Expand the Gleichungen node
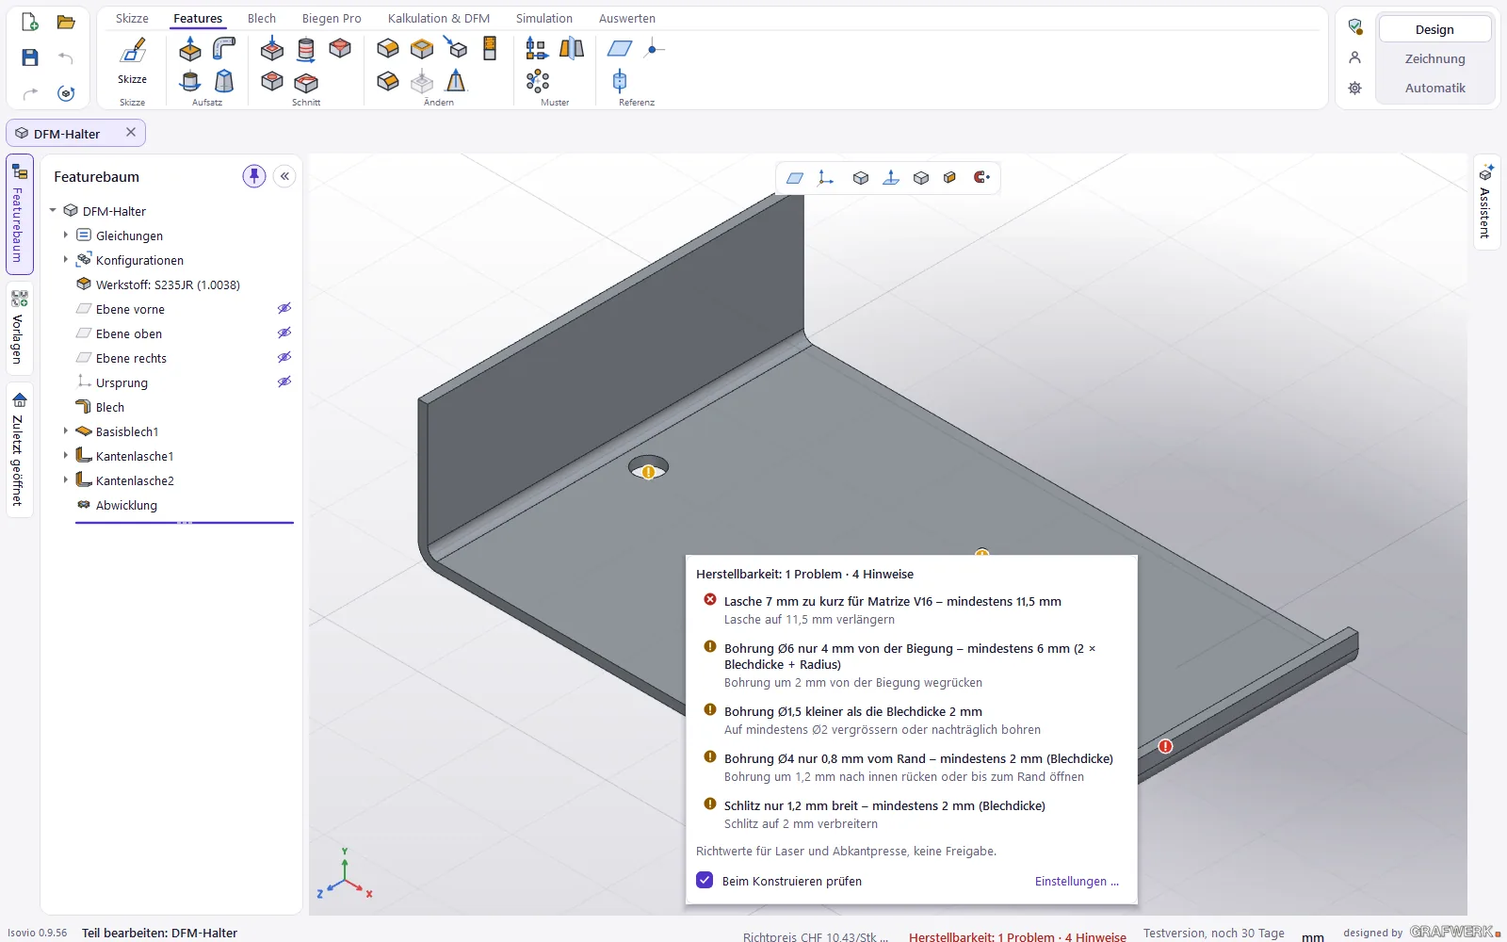This screenshot has height=942, width=1507. (x=65, y=235)
